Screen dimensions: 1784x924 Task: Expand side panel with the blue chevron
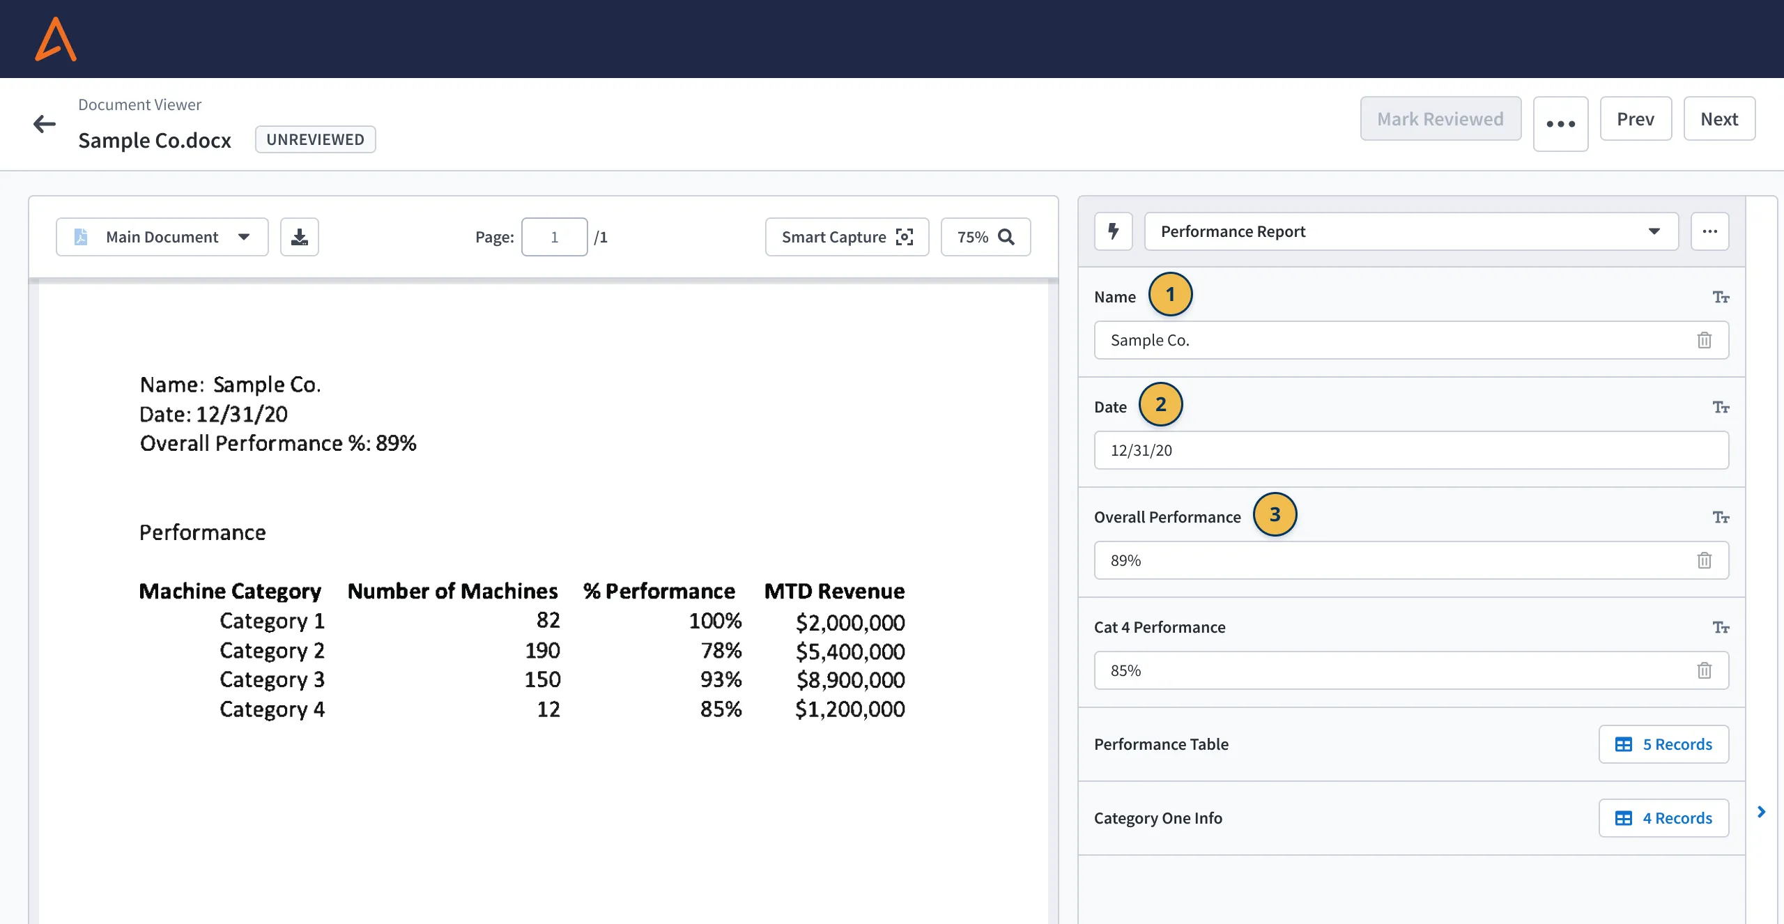coord(1762,812)
